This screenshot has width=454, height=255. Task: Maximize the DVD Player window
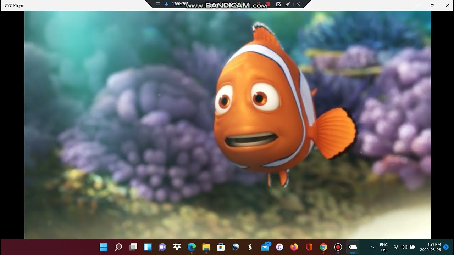click(432, 5)
